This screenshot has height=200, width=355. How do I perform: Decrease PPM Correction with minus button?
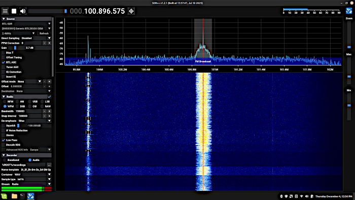tap(45, 43)
